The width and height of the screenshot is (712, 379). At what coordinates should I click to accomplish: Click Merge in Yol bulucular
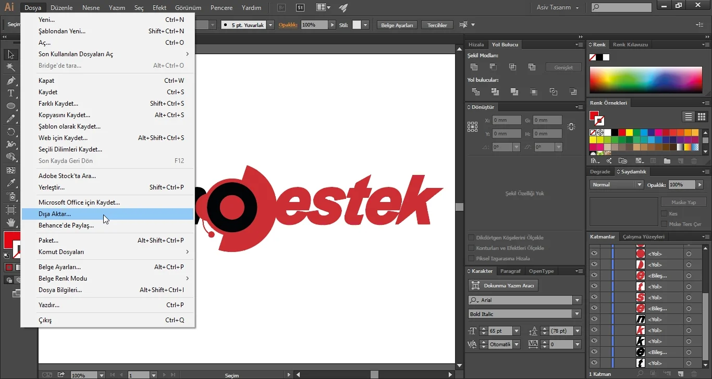514,92
